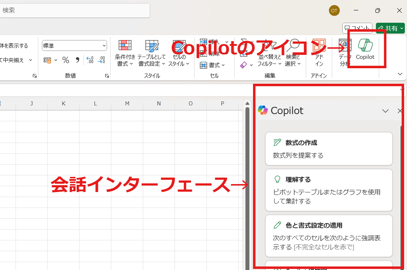Collapse the ribbon with the chevron
This screenshot has height=270, width=407.
400,74
